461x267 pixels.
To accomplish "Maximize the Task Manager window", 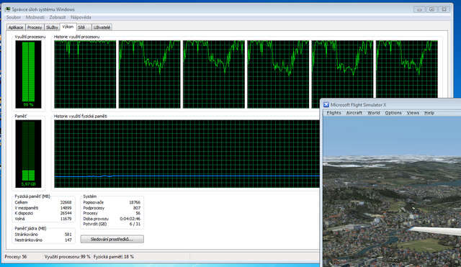I will point(431,9).
